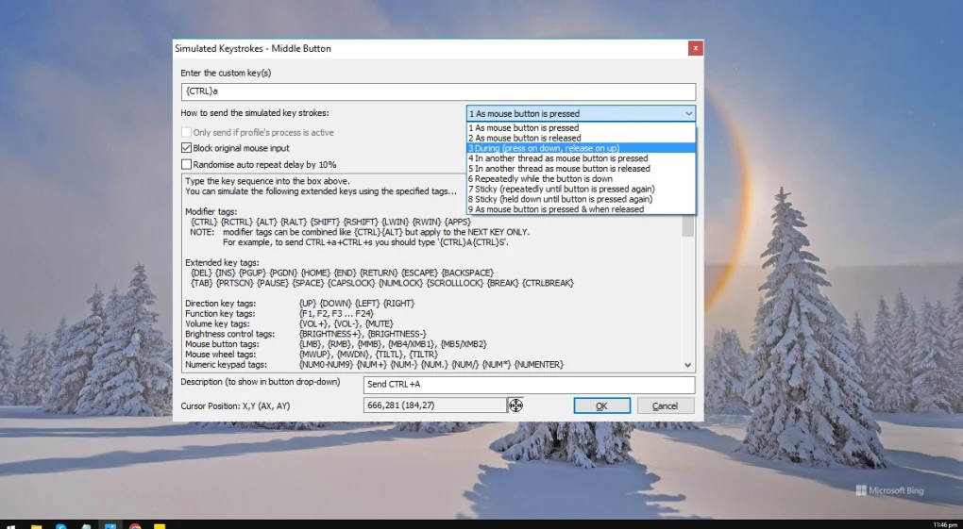Click the 'Function key tags:' label
This screenshot has width=963, height=529.
220,314
